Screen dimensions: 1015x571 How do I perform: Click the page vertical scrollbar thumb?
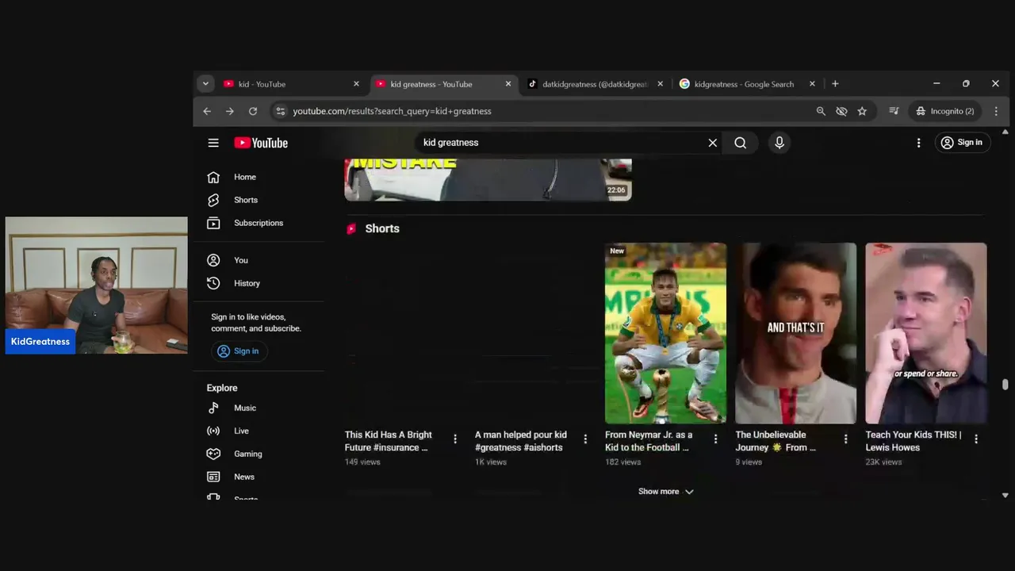pyautogui.click(x=1005, y=385)
